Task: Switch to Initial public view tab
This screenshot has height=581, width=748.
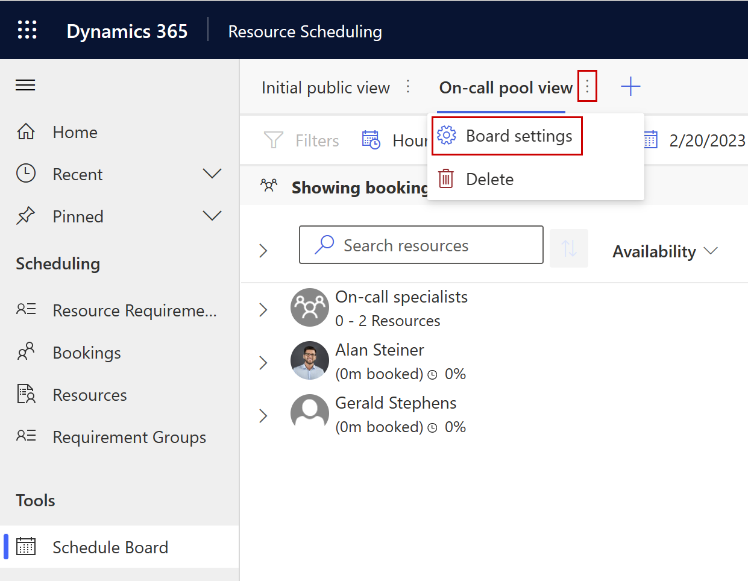Action: (x=325, y=88)
